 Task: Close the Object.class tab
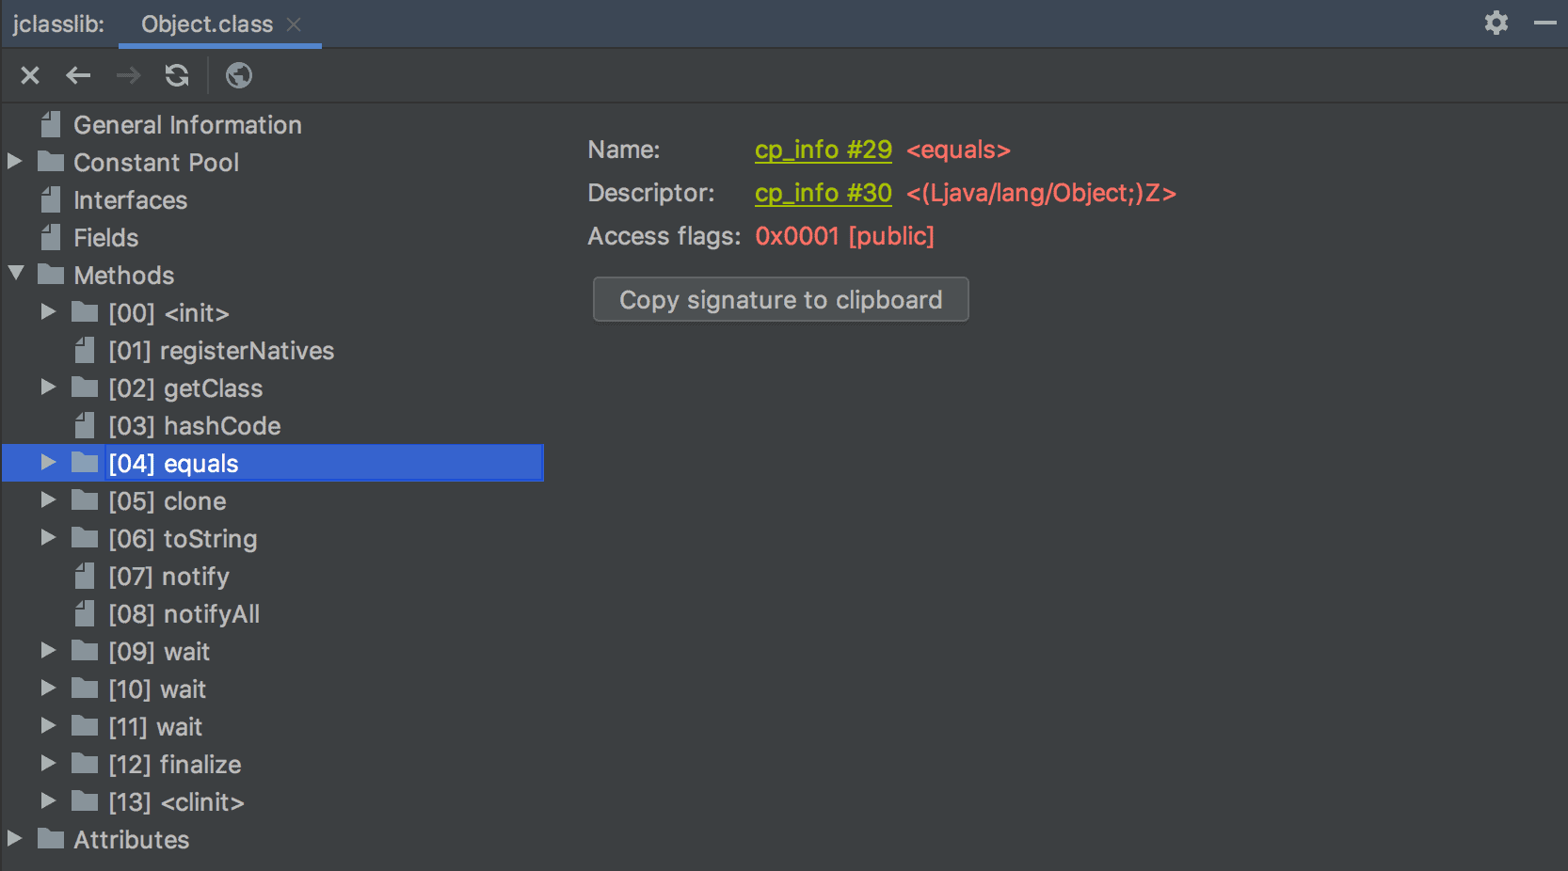(295, 25)
